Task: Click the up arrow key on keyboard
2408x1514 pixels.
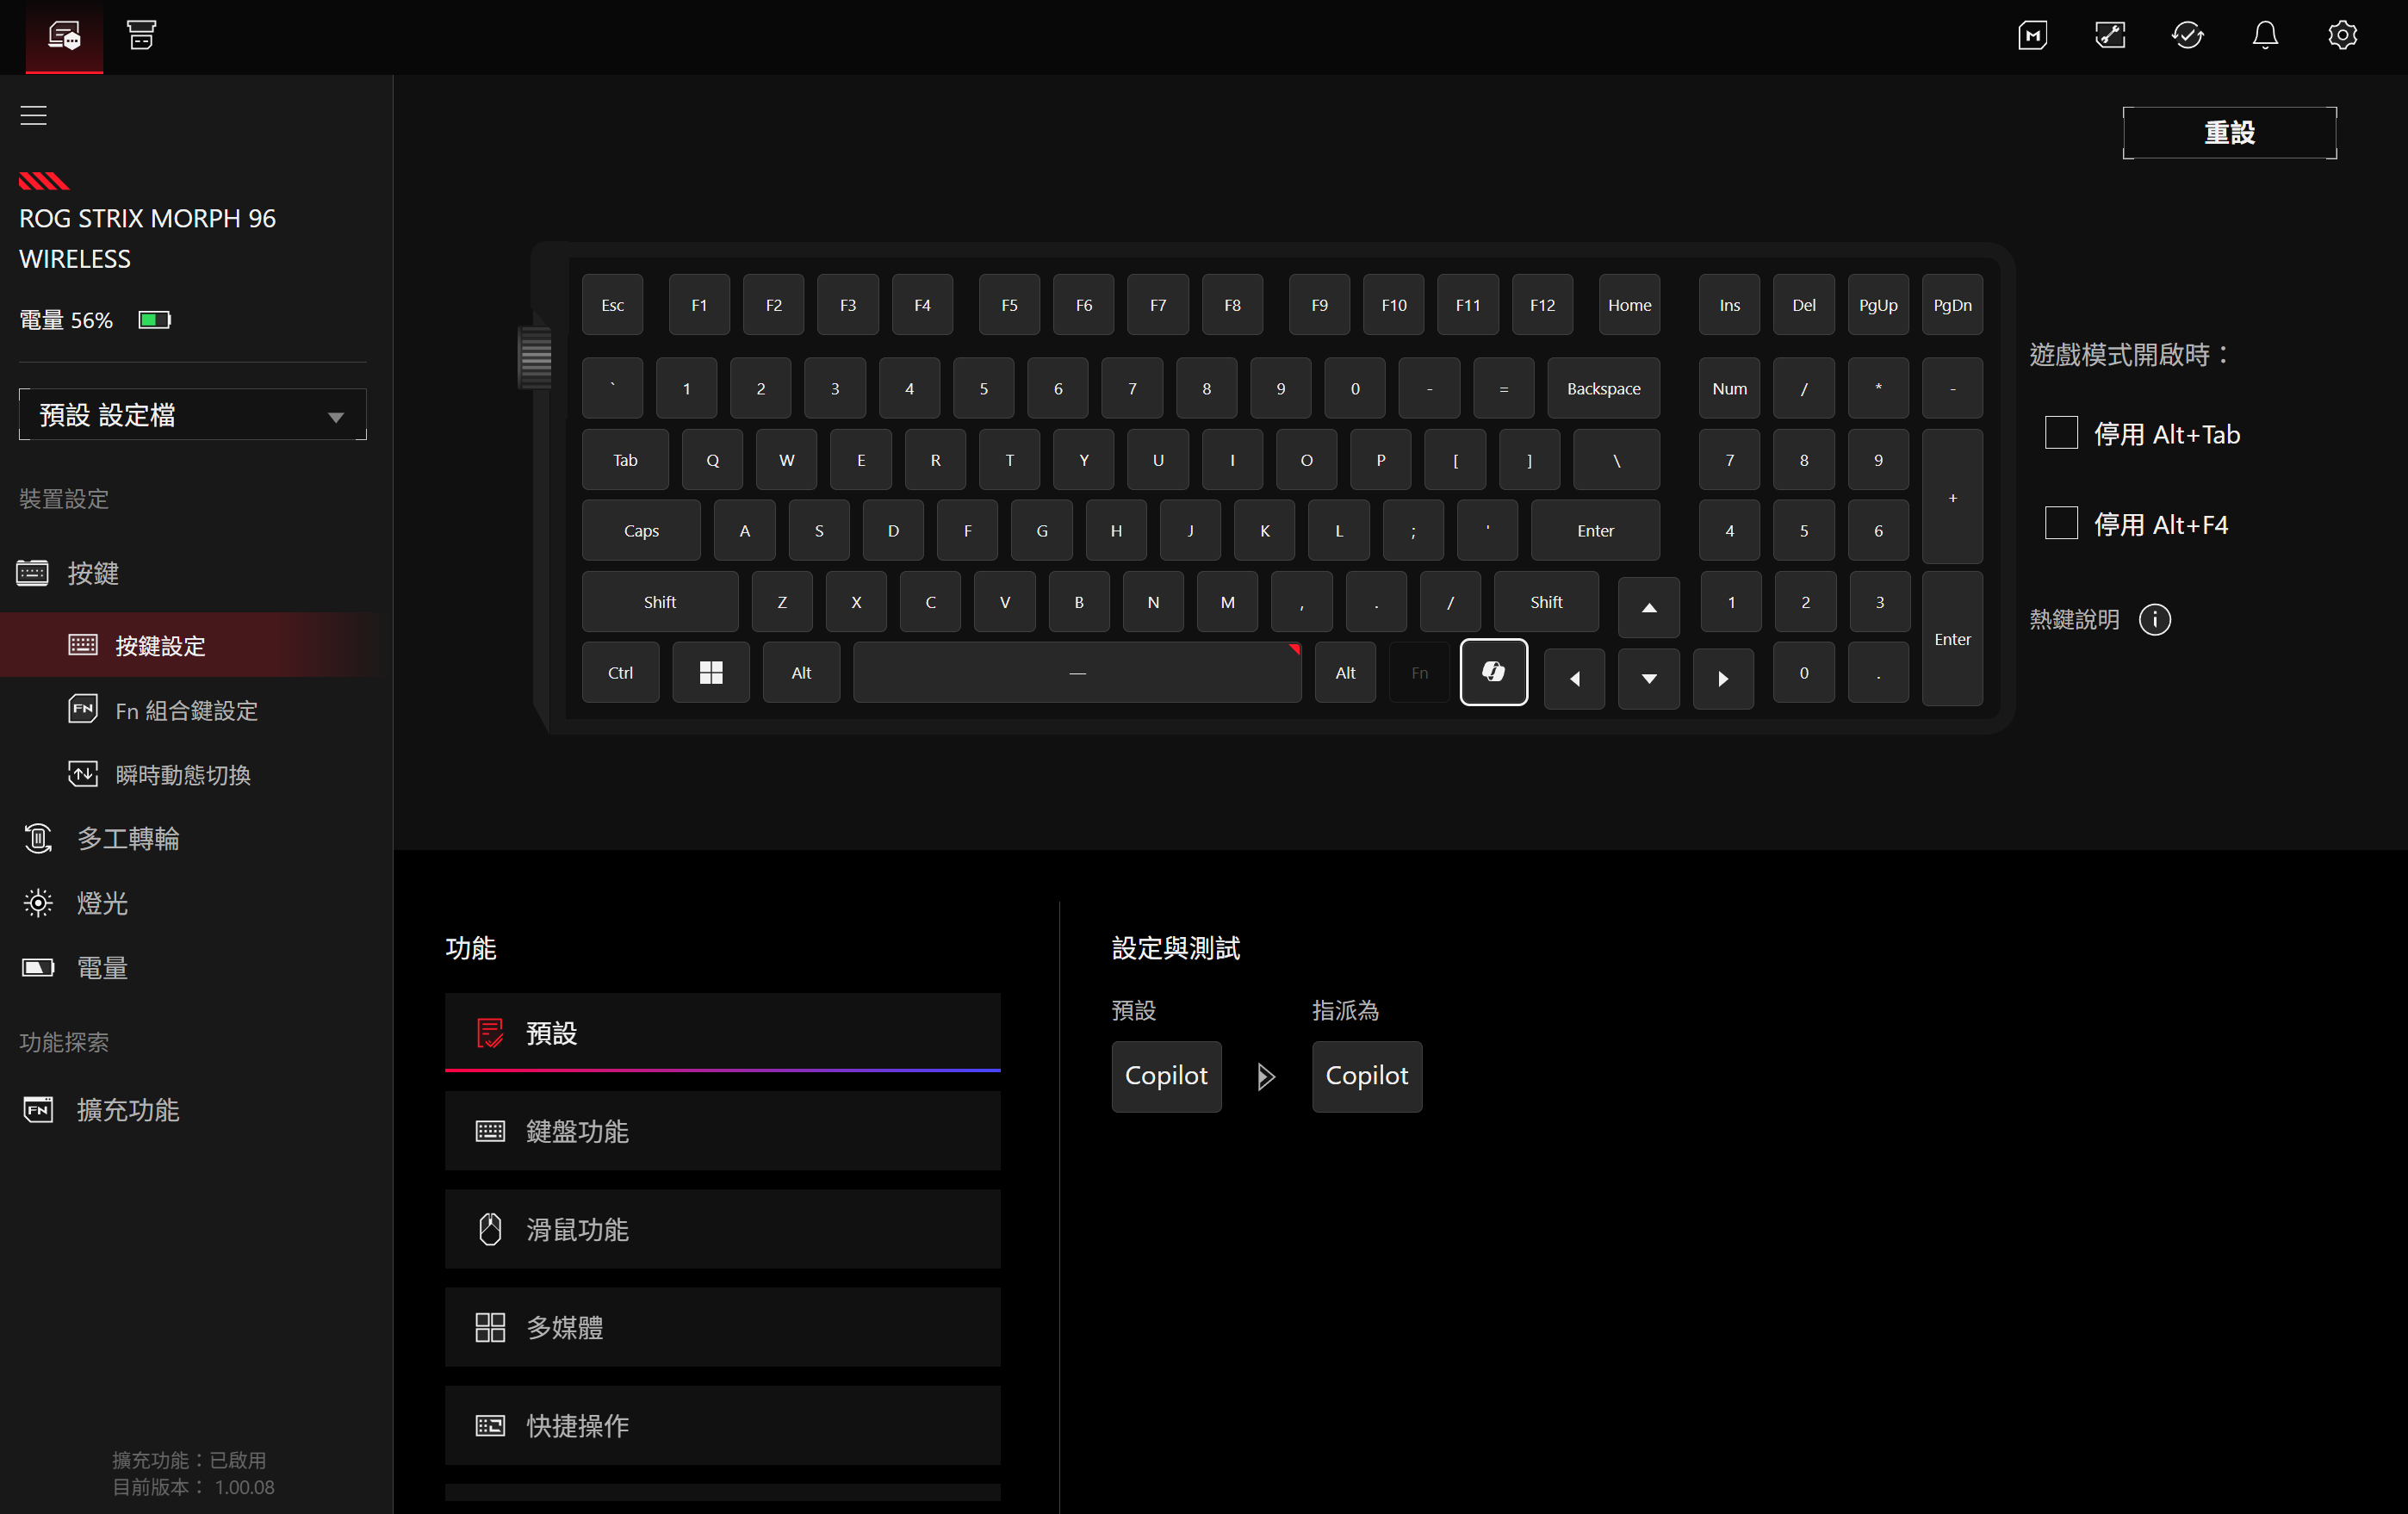Action: tap(1648, 607)
